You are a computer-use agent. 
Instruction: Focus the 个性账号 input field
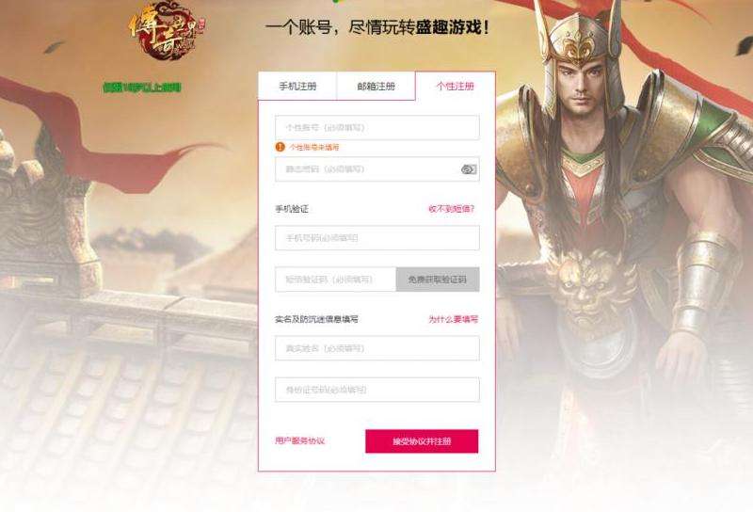tap(377, 128)
